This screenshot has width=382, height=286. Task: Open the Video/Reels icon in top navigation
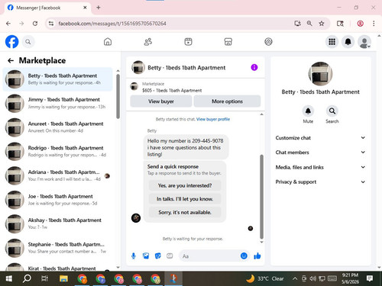188,42
